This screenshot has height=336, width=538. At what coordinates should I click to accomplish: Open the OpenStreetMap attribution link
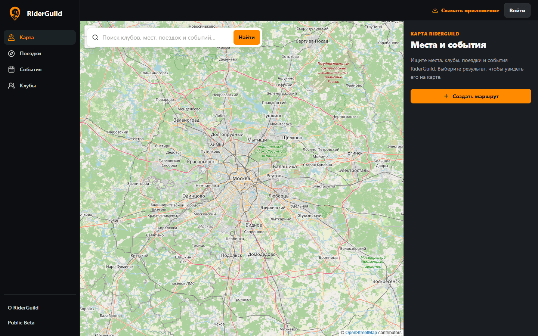pos(361,333)
